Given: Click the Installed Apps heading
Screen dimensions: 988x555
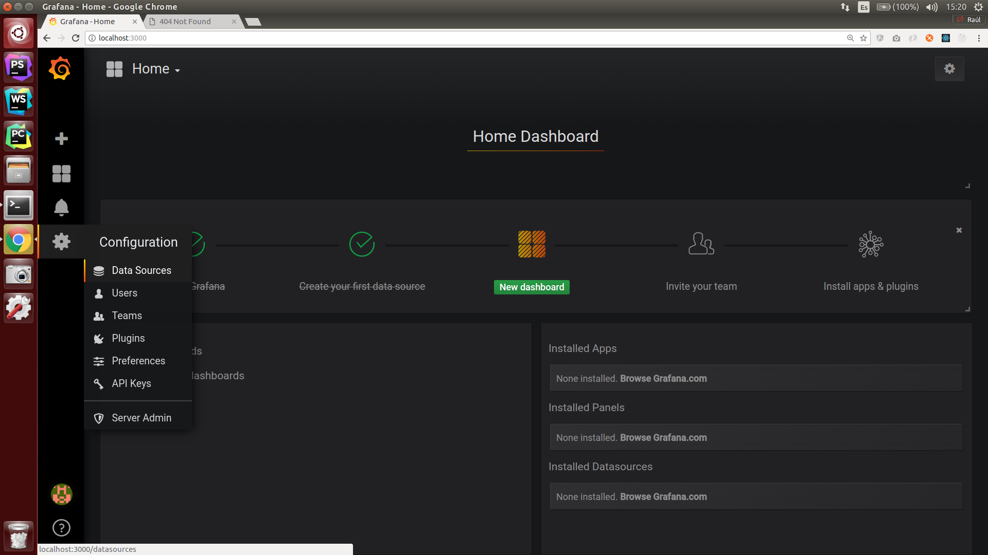Looking at the screenshot, I should (x=583, y=348).
